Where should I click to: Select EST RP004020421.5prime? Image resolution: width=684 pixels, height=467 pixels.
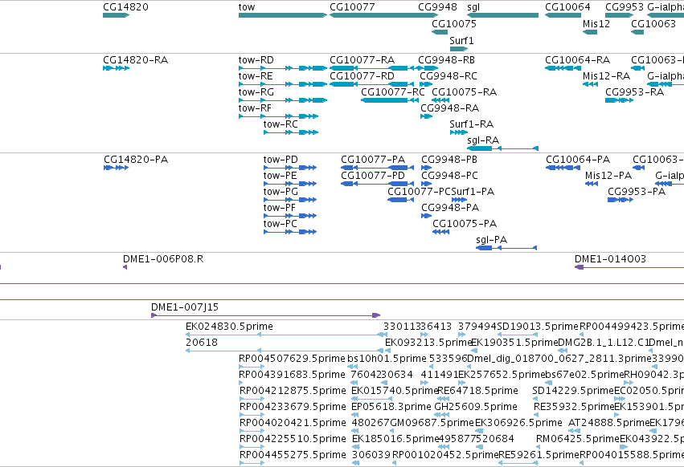tap(252, 431)
